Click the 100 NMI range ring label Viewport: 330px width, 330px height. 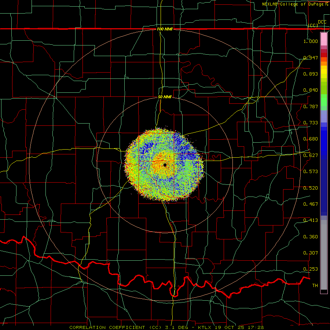(165, 29)
